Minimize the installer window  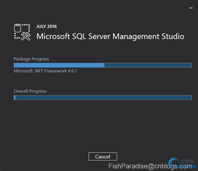(191, 8)
